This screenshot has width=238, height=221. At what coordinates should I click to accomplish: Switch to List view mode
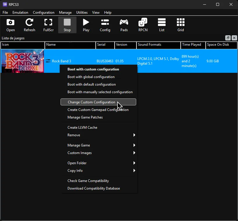click(162, 25)
